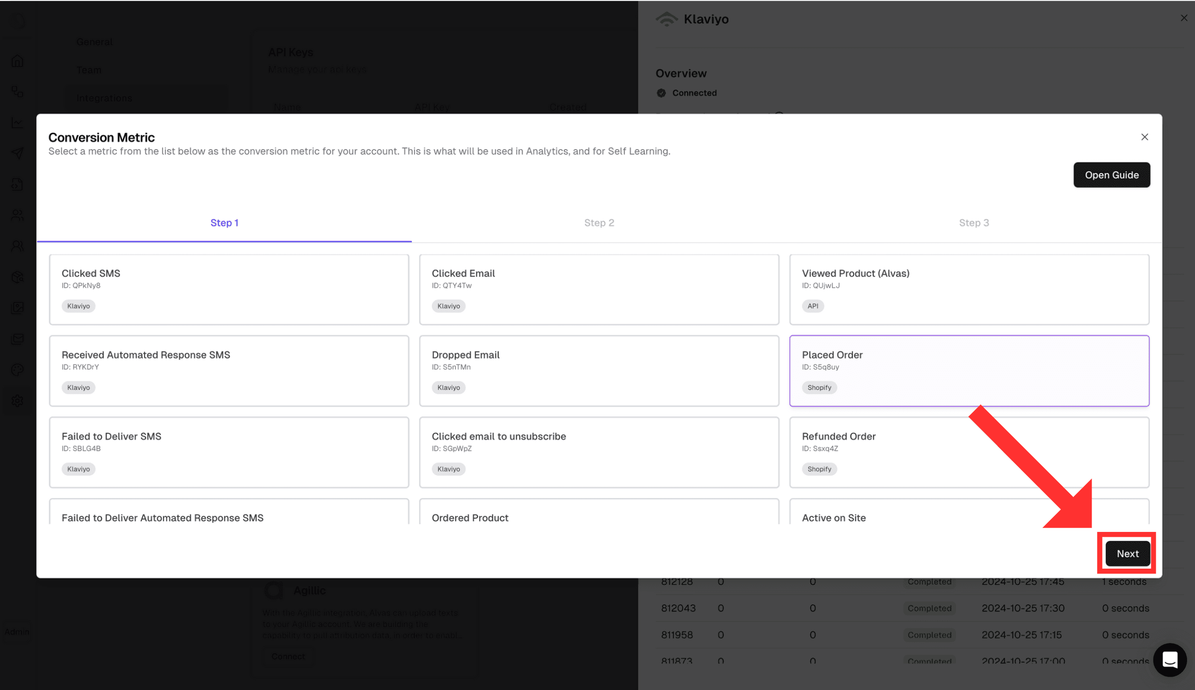The height and width of the screenshot is (690, 1195).
Task: Close the Klaviyo side panel
Action: [1184, 18]
